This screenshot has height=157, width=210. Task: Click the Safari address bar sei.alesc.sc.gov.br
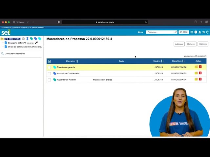click(x=105, y=22)
